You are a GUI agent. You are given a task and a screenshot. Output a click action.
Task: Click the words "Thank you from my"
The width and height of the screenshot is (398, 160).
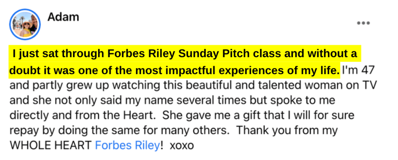pyautogui.click(x=287, y=131)
